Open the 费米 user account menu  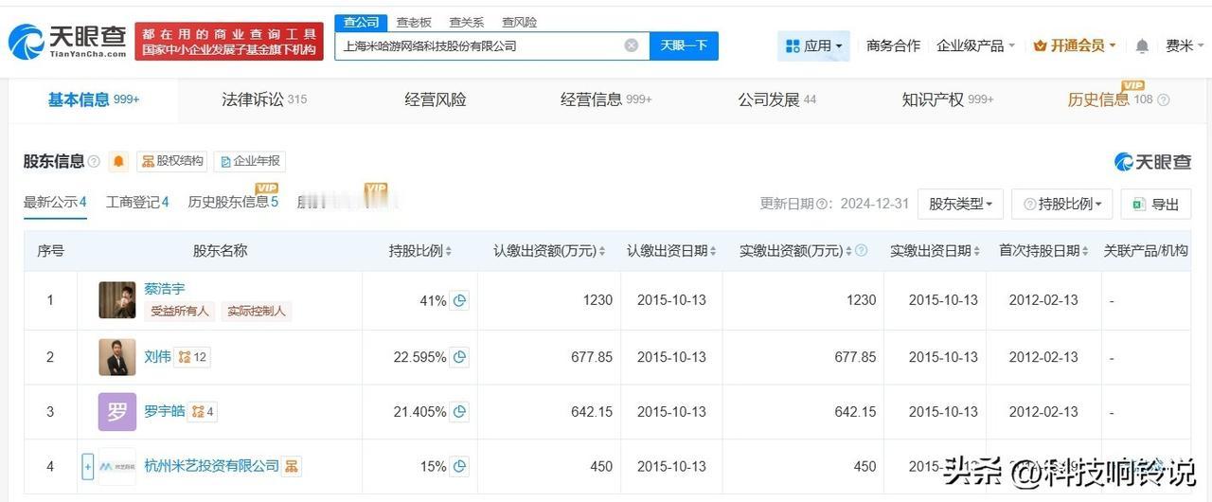[1185, 45]
